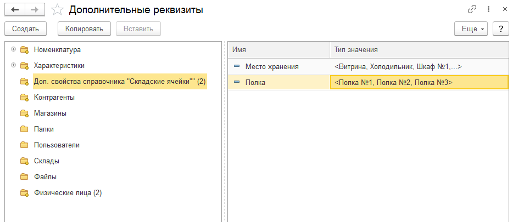Open help with the question mark button
The width and height of the screenshot is (513, 222).
point(500,29)
